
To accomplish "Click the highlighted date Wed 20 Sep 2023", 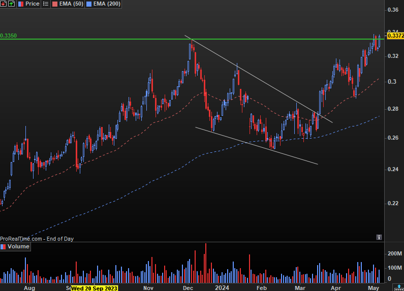I will (x=95, y=288).
